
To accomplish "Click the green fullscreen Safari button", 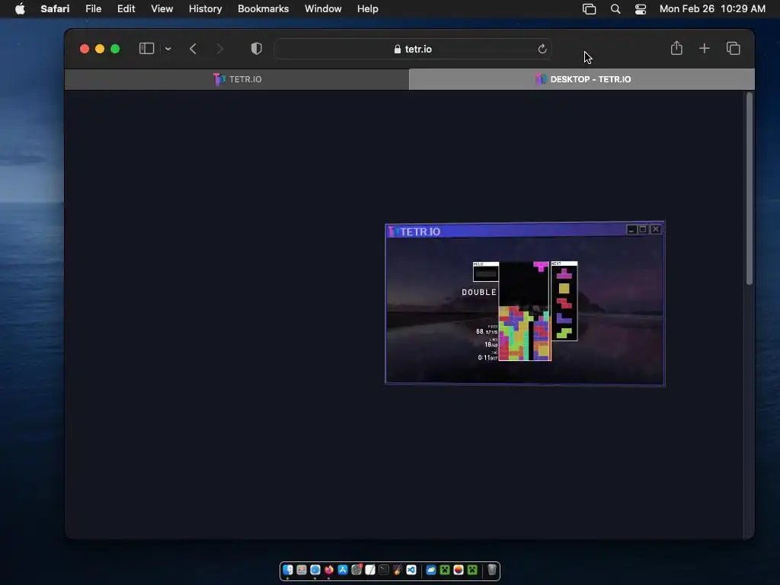I will coord(115,49).
